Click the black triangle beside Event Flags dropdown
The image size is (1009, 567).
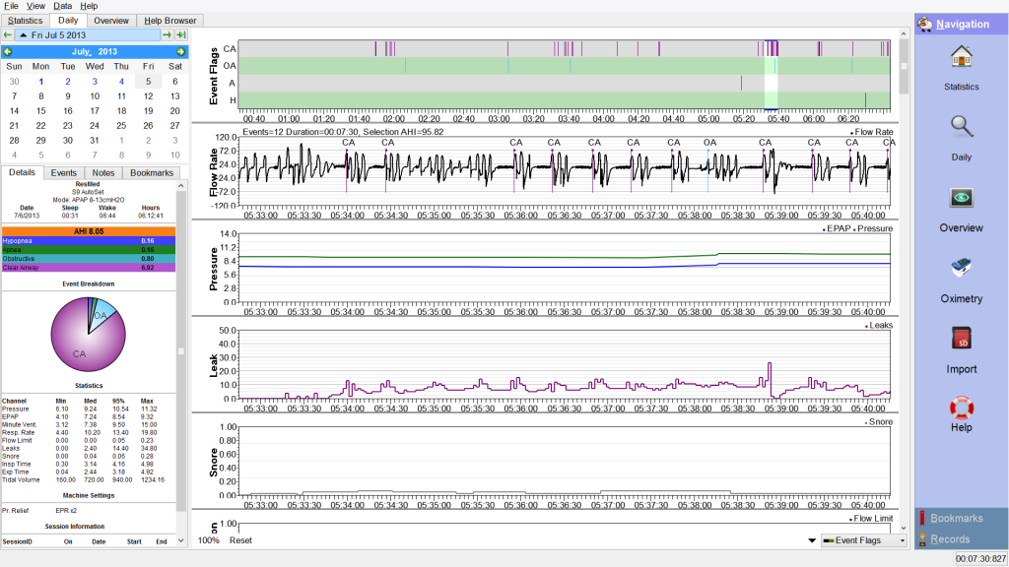pos(811,540)
